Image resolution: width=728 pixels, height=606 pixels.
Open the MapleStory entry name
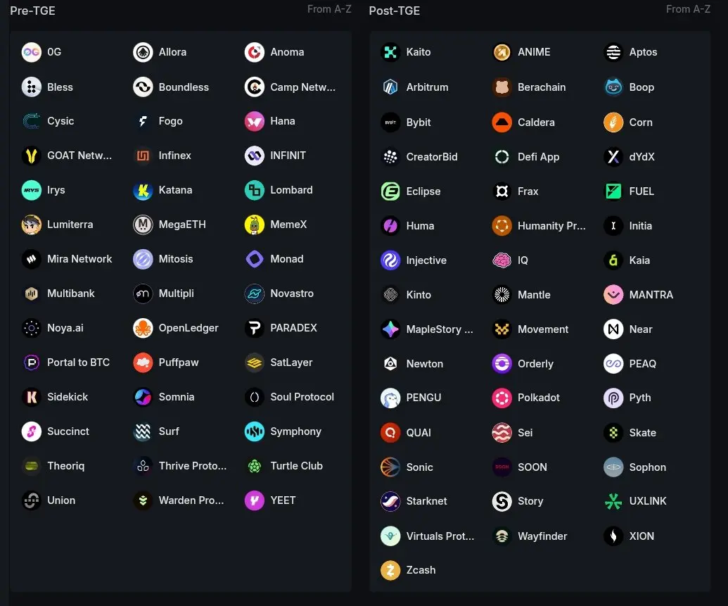click(x=440, y=329)
